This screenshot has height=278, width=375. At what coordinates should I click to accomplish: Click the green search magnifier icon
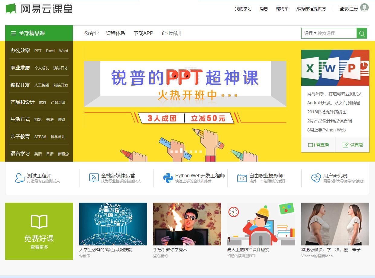362,33
